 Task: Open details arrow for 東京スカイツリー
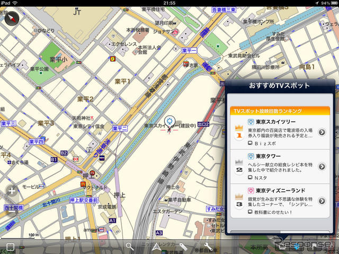coord(322,132)
